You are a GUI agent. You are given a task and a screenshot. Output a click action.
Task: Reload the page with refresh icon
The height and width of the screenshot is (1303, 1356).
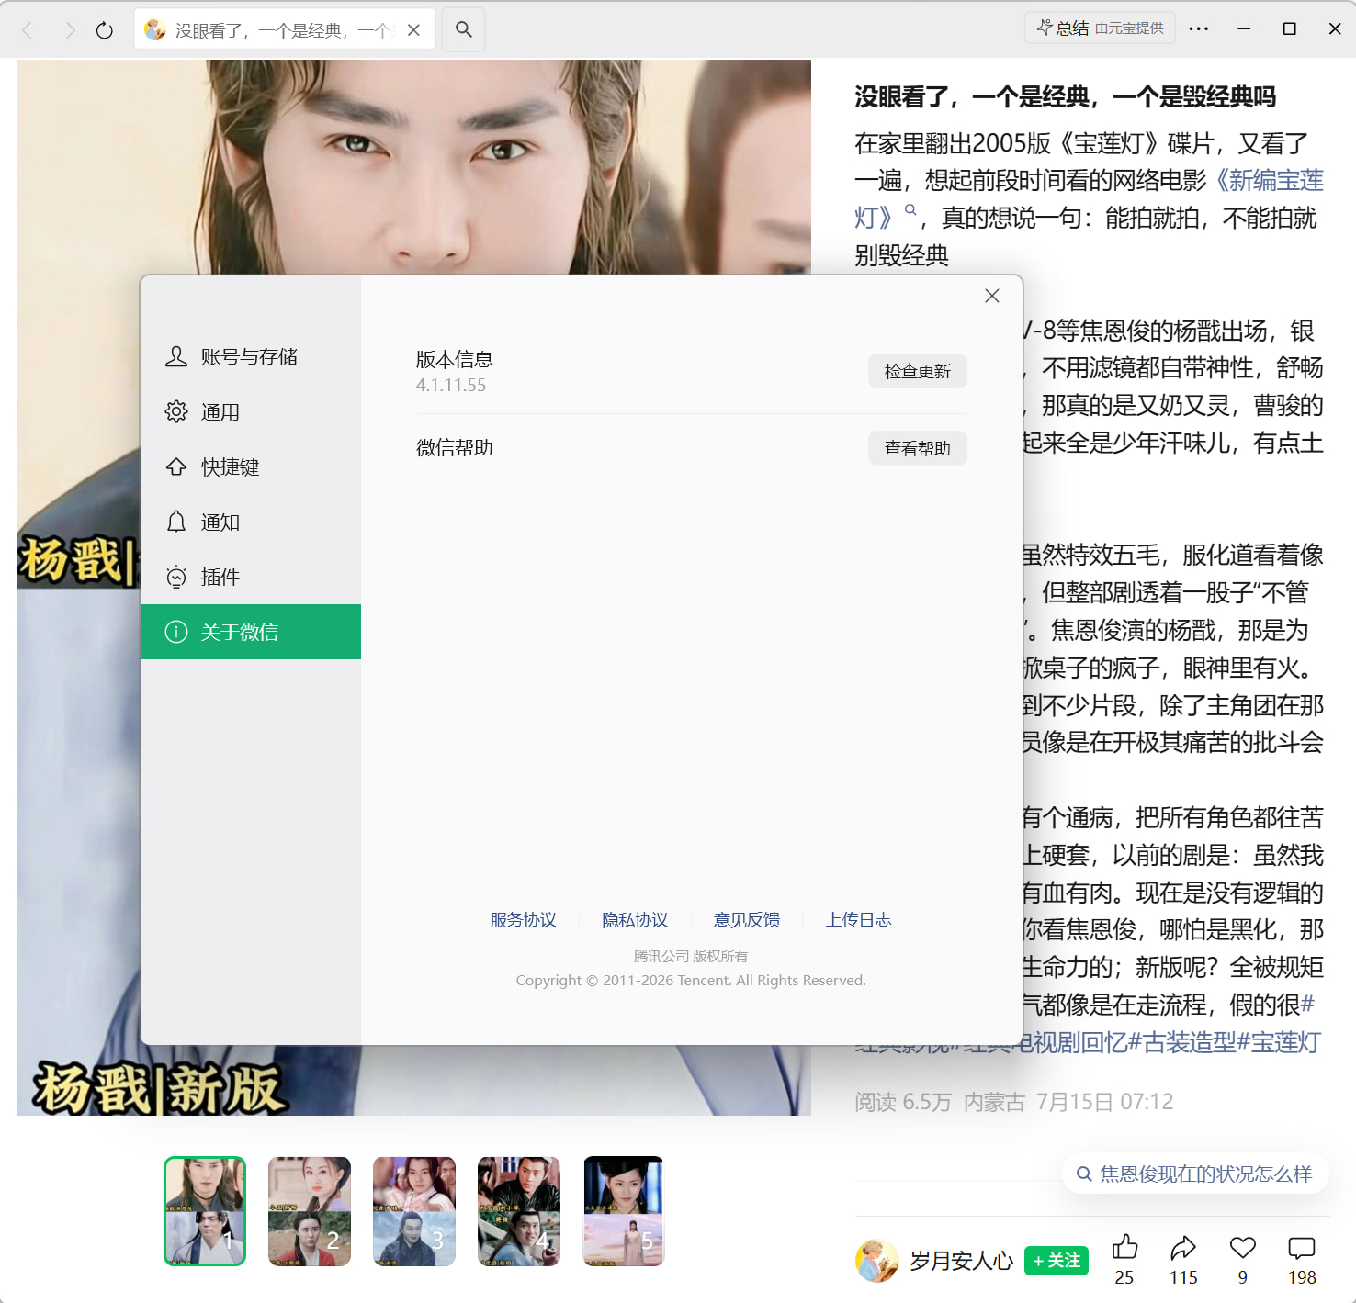(x=105, y=30)
